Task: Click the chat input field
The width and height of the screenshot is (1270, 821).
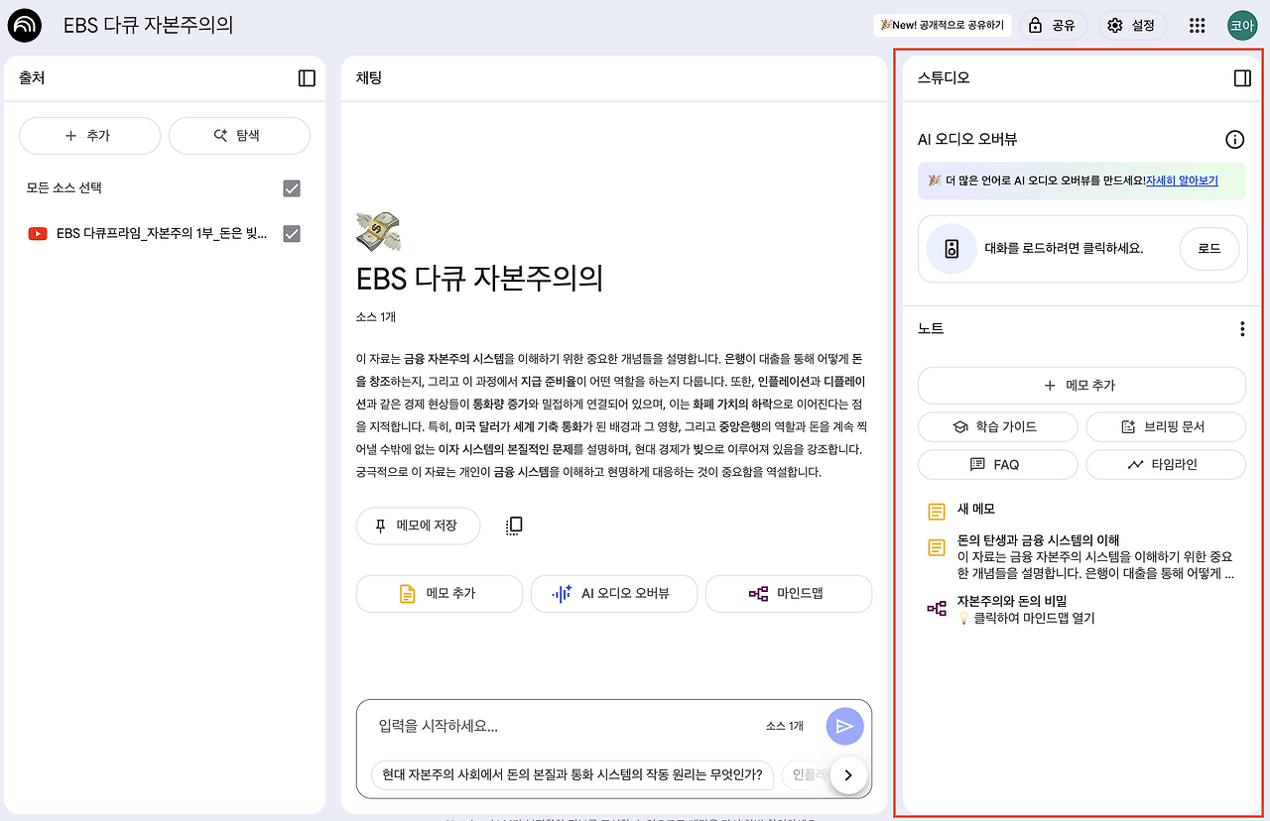Action: 556,726
